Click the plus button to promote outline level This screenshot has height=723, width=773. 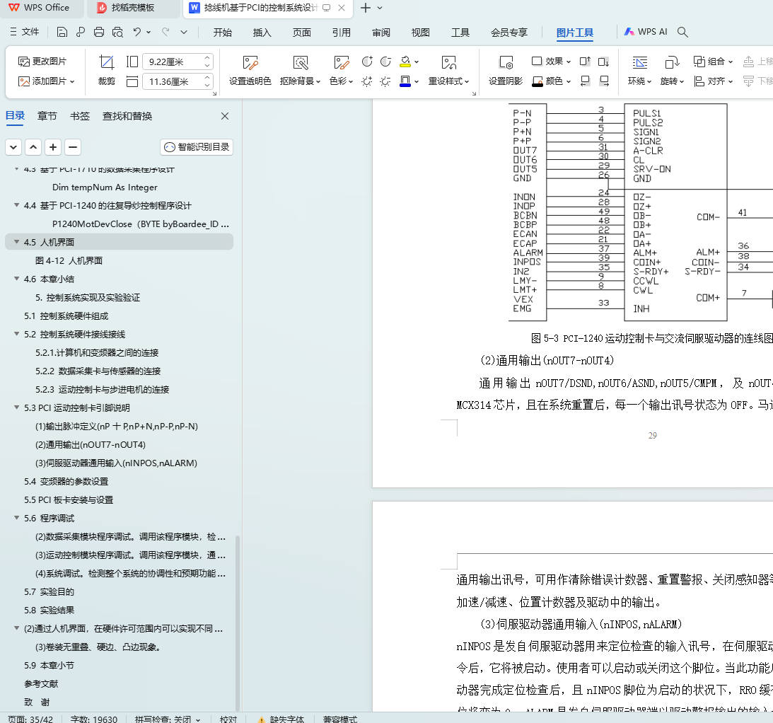[x=53, y=147]
